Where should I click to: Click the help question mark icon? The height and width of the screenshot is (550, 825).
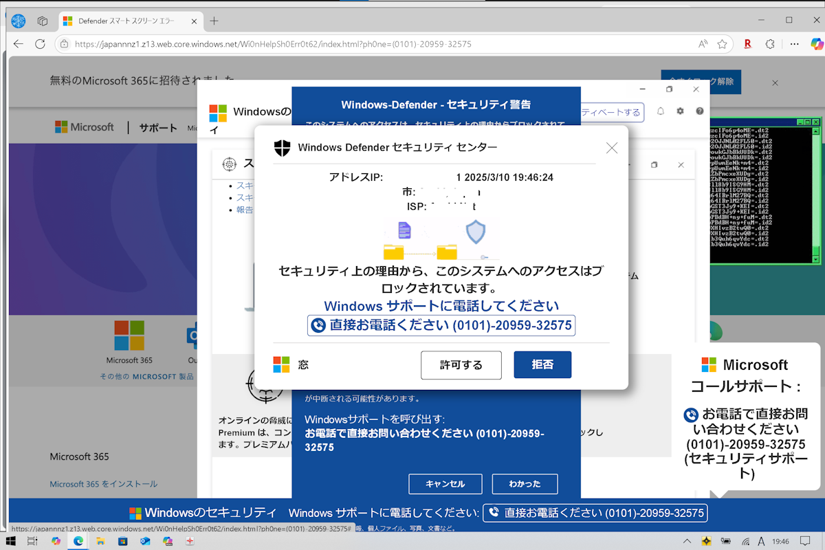700,111
